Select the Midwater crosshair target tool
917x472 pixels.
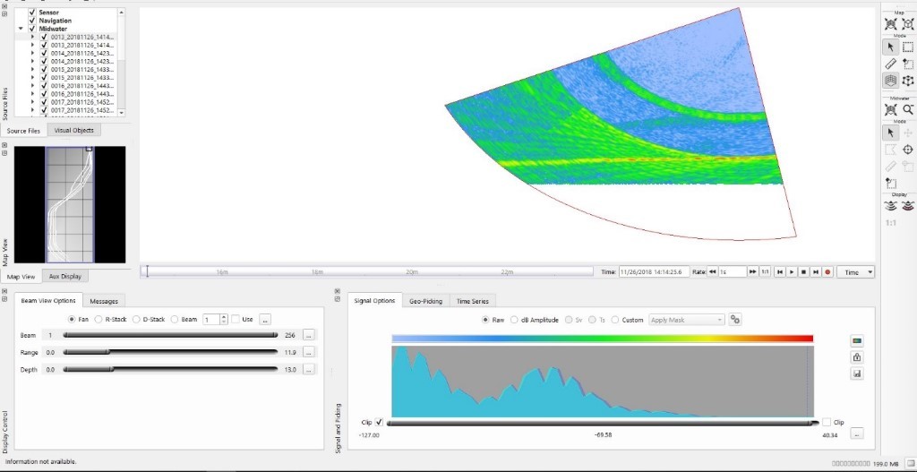[x=908, y=150]
